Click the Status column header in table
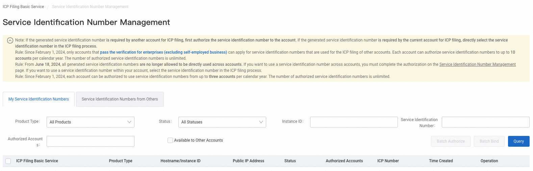 click(x=290, y=161)
